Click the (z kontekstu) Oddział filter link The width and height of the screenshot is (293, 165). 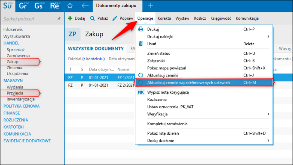pyautogui.click(x=94, y=59)
